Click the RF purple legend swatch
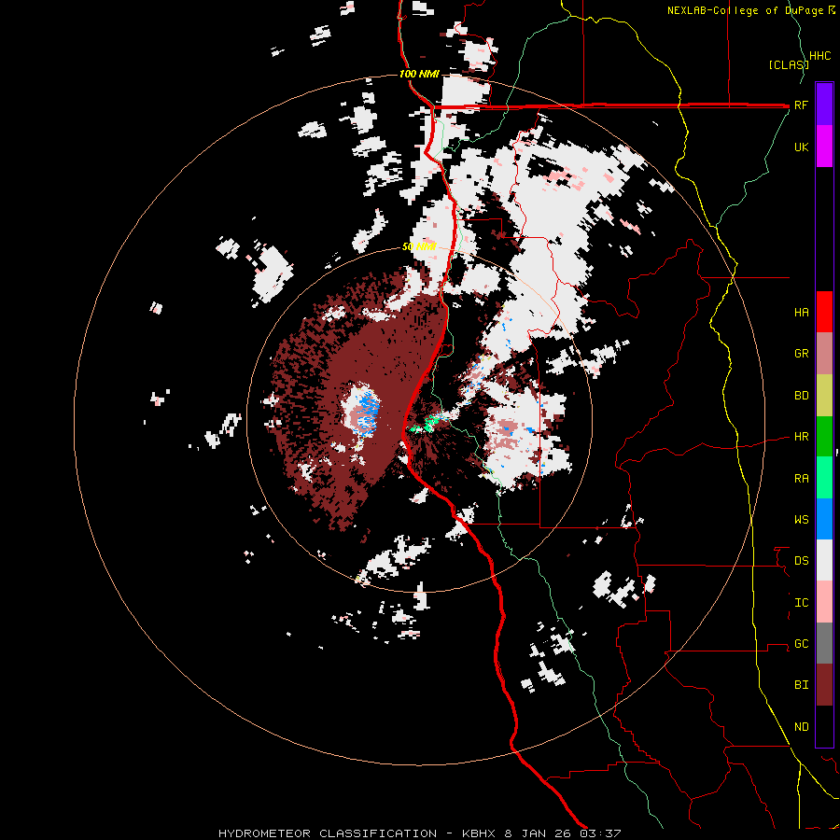Image resolution: width=840 pixels, height=840 pixels. click(x=824, y=105)
